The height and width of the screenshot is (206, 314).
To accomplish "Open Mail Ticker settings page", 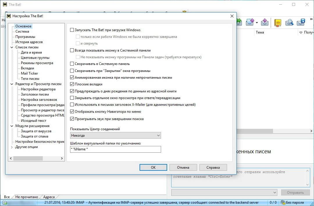I will coord(29,73).
